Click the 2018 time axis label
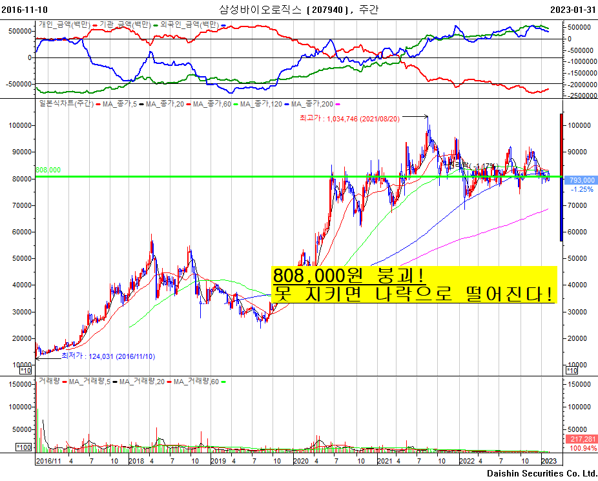Viewport: 598px width, 481px height. point(136,461)
